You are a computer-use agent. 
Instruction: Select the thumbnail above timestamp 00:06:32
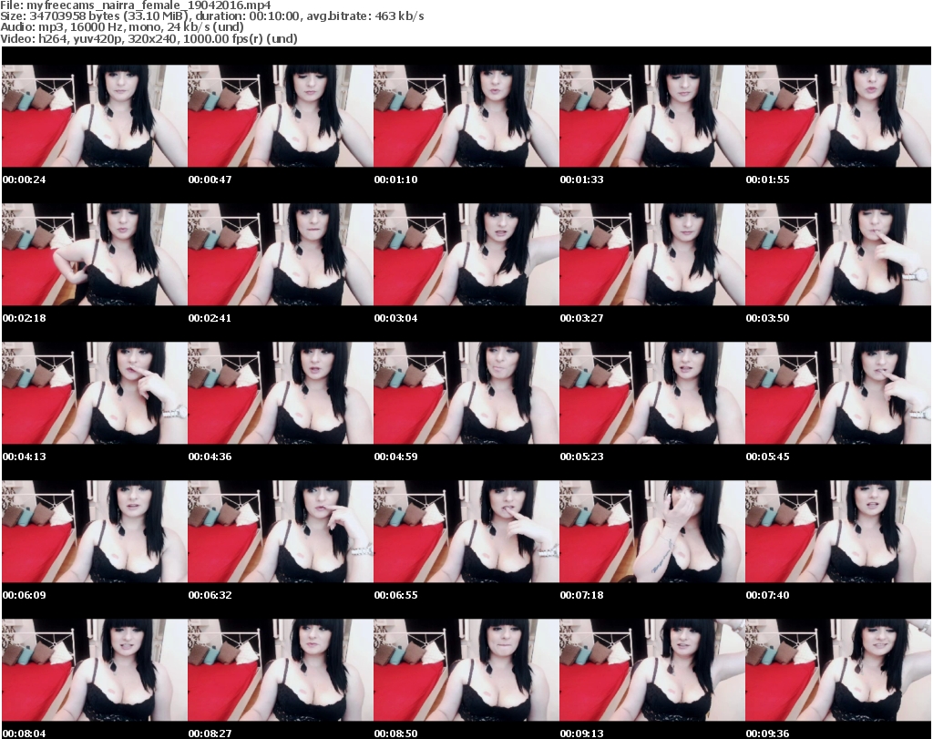click(281, 532)
